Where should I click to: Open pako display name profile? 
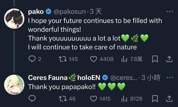click(x=36, y=12)
